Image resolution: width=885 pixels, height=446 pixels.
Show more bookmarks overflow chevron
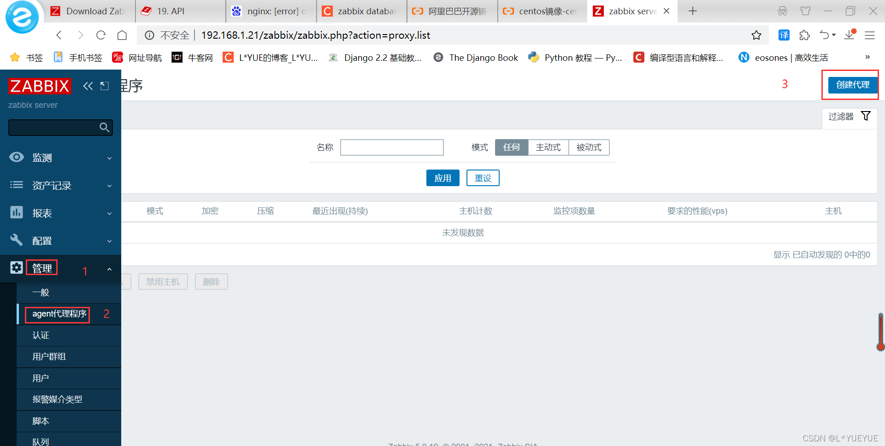pos(867,57)
